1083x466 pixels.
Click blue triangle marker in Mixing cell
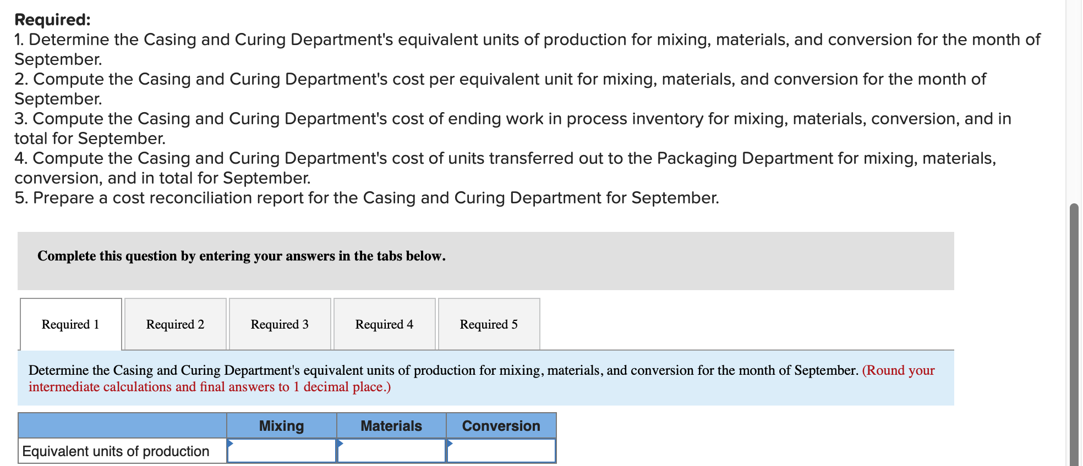230,443
